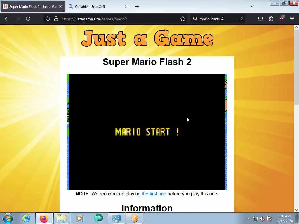Click the green round taskbar app icon
Viewport: 299px width, 224px height.
tap(98, 218)
